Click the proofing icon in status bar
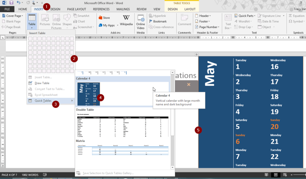The height and width of the screenshot is (179, 306). (x=45, y=175)
